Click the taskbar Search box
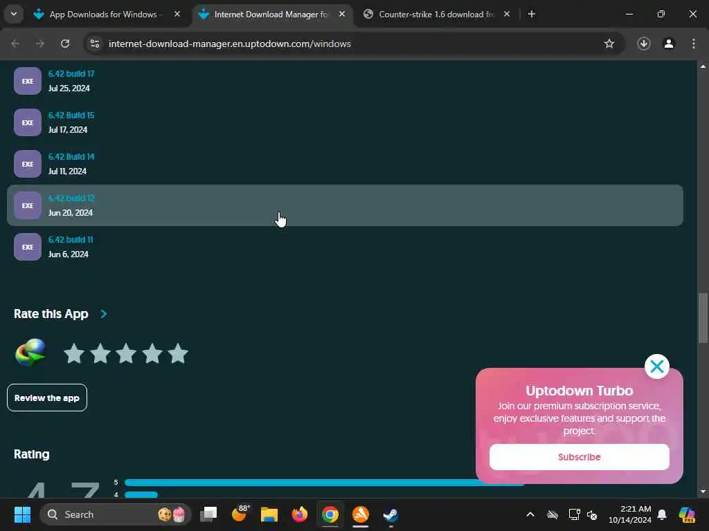 (116, 514)
